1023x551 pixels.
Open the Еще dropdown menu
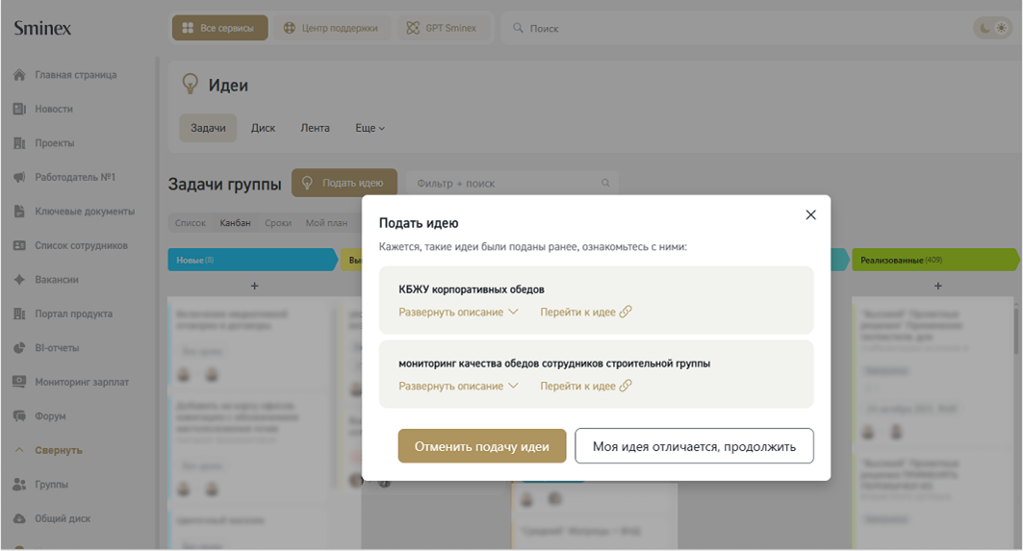pyautogui.click(x=370, y=128)
